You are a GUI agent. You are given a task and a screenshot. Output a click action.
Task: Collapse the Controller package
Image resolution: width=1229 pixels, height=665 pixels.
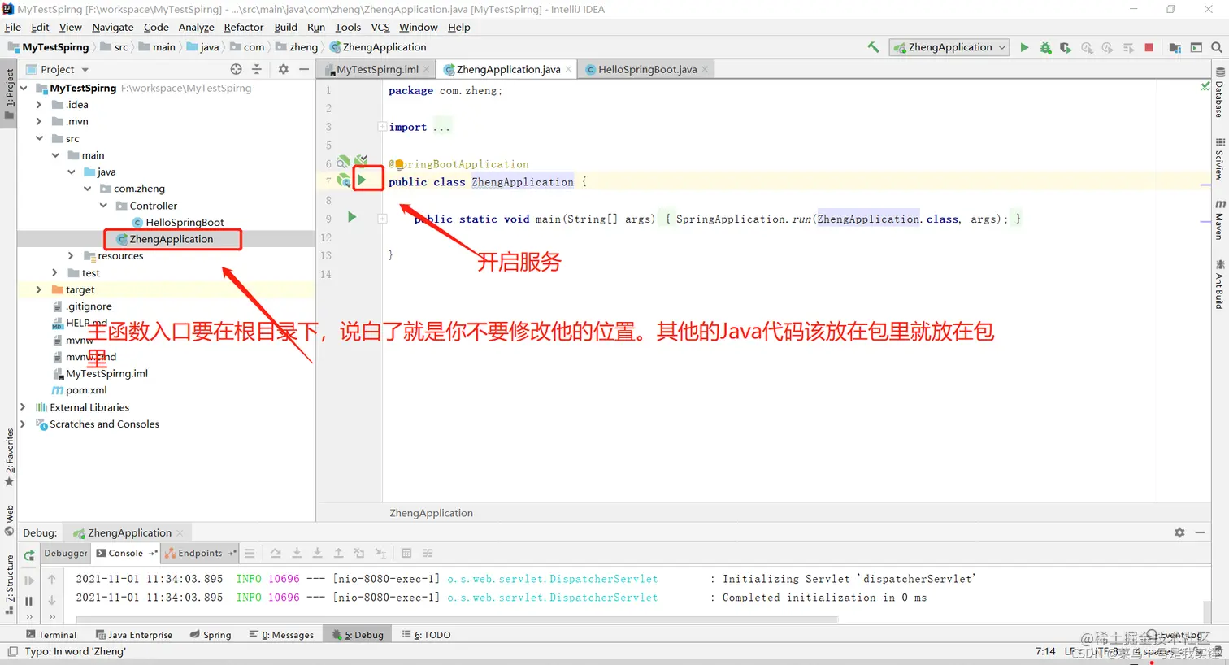point(103,206)
